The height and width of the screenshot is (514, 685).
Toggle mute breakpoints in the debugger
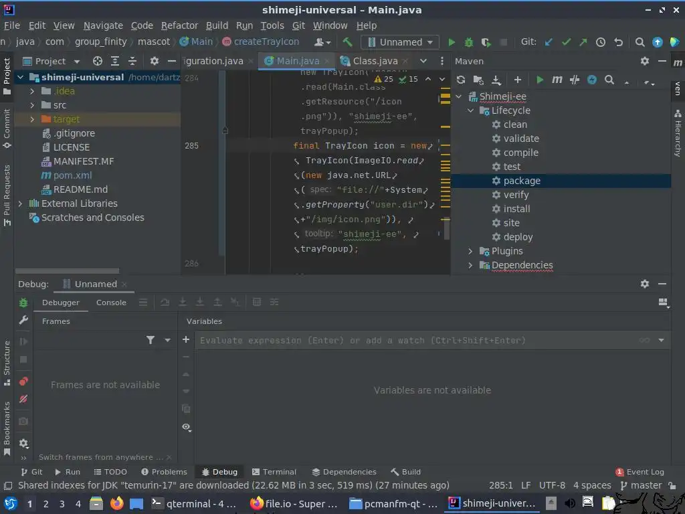pyautogui.click(x=23, y=399)
